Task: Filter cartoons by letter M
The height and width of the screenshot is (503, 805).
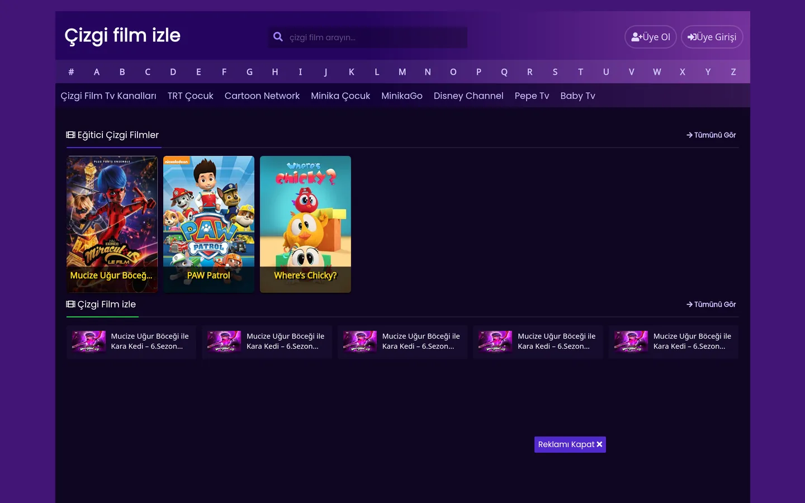Action: (402, 72)
